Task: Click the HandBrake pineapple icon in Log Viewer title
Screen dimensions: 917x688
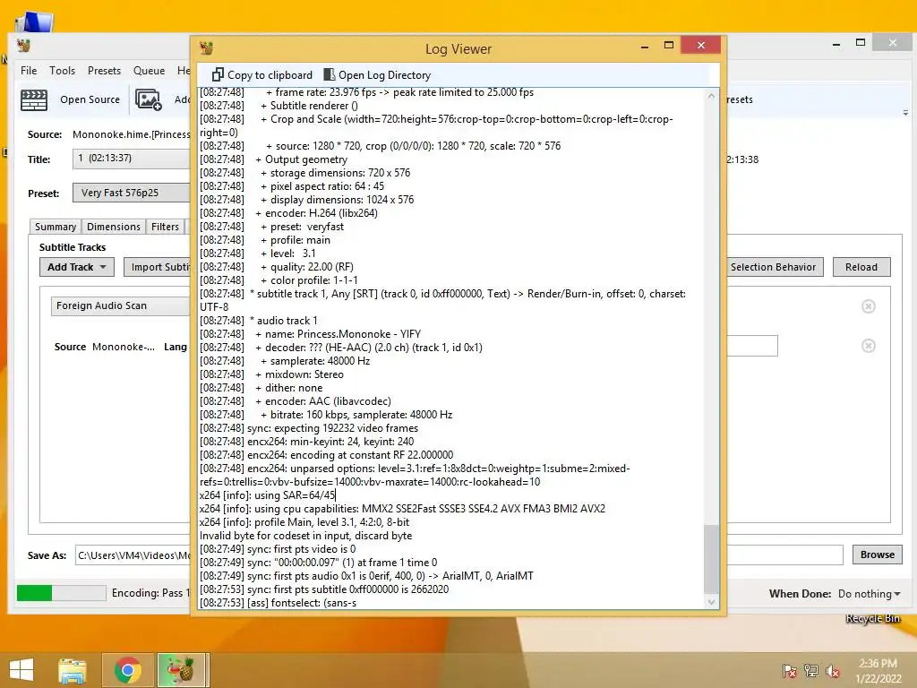Action: [206, 48]
